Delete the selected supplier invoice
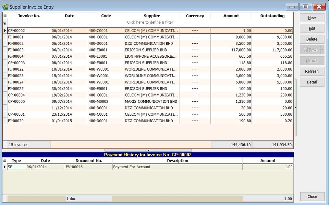 (x=312, y=39)
